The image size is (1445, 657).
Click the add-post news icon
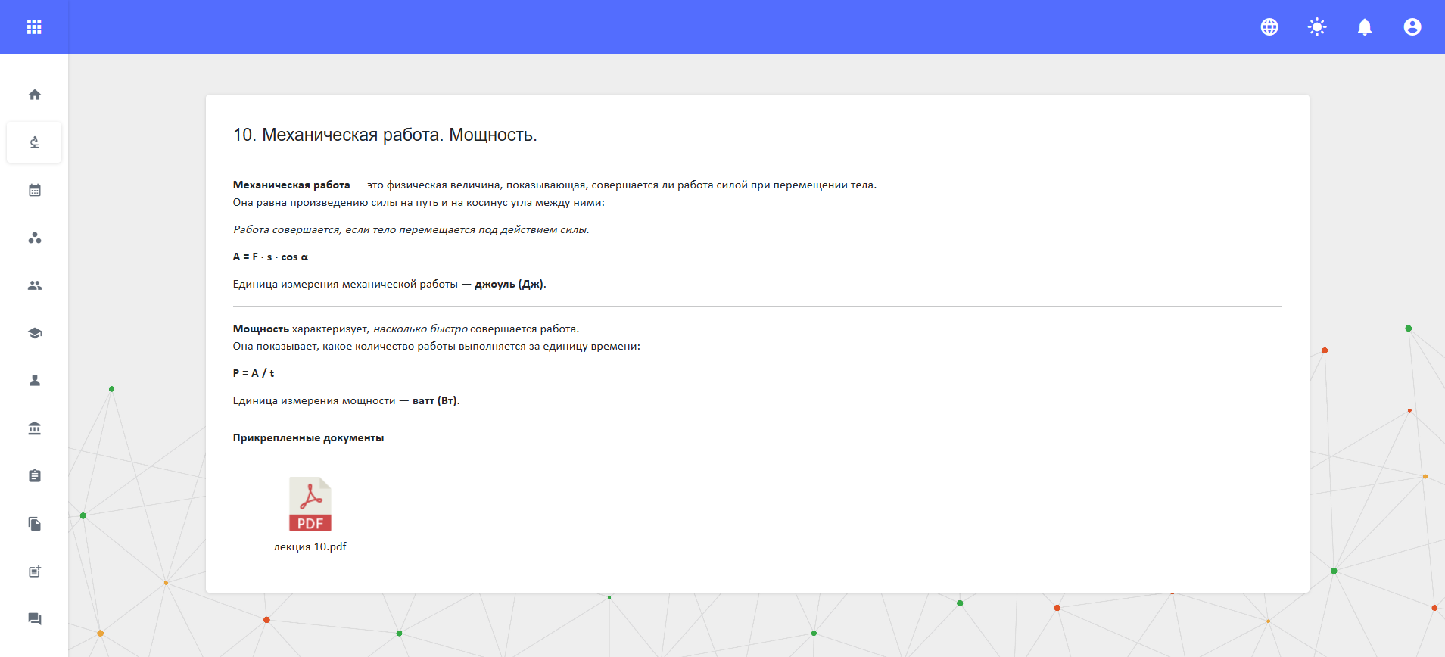pos(35,571)
